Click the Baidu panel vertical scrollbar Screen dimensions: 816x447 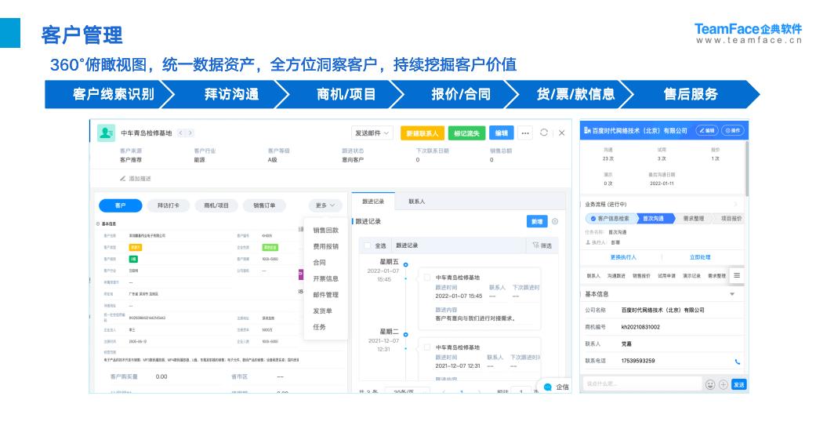point(747,169)
